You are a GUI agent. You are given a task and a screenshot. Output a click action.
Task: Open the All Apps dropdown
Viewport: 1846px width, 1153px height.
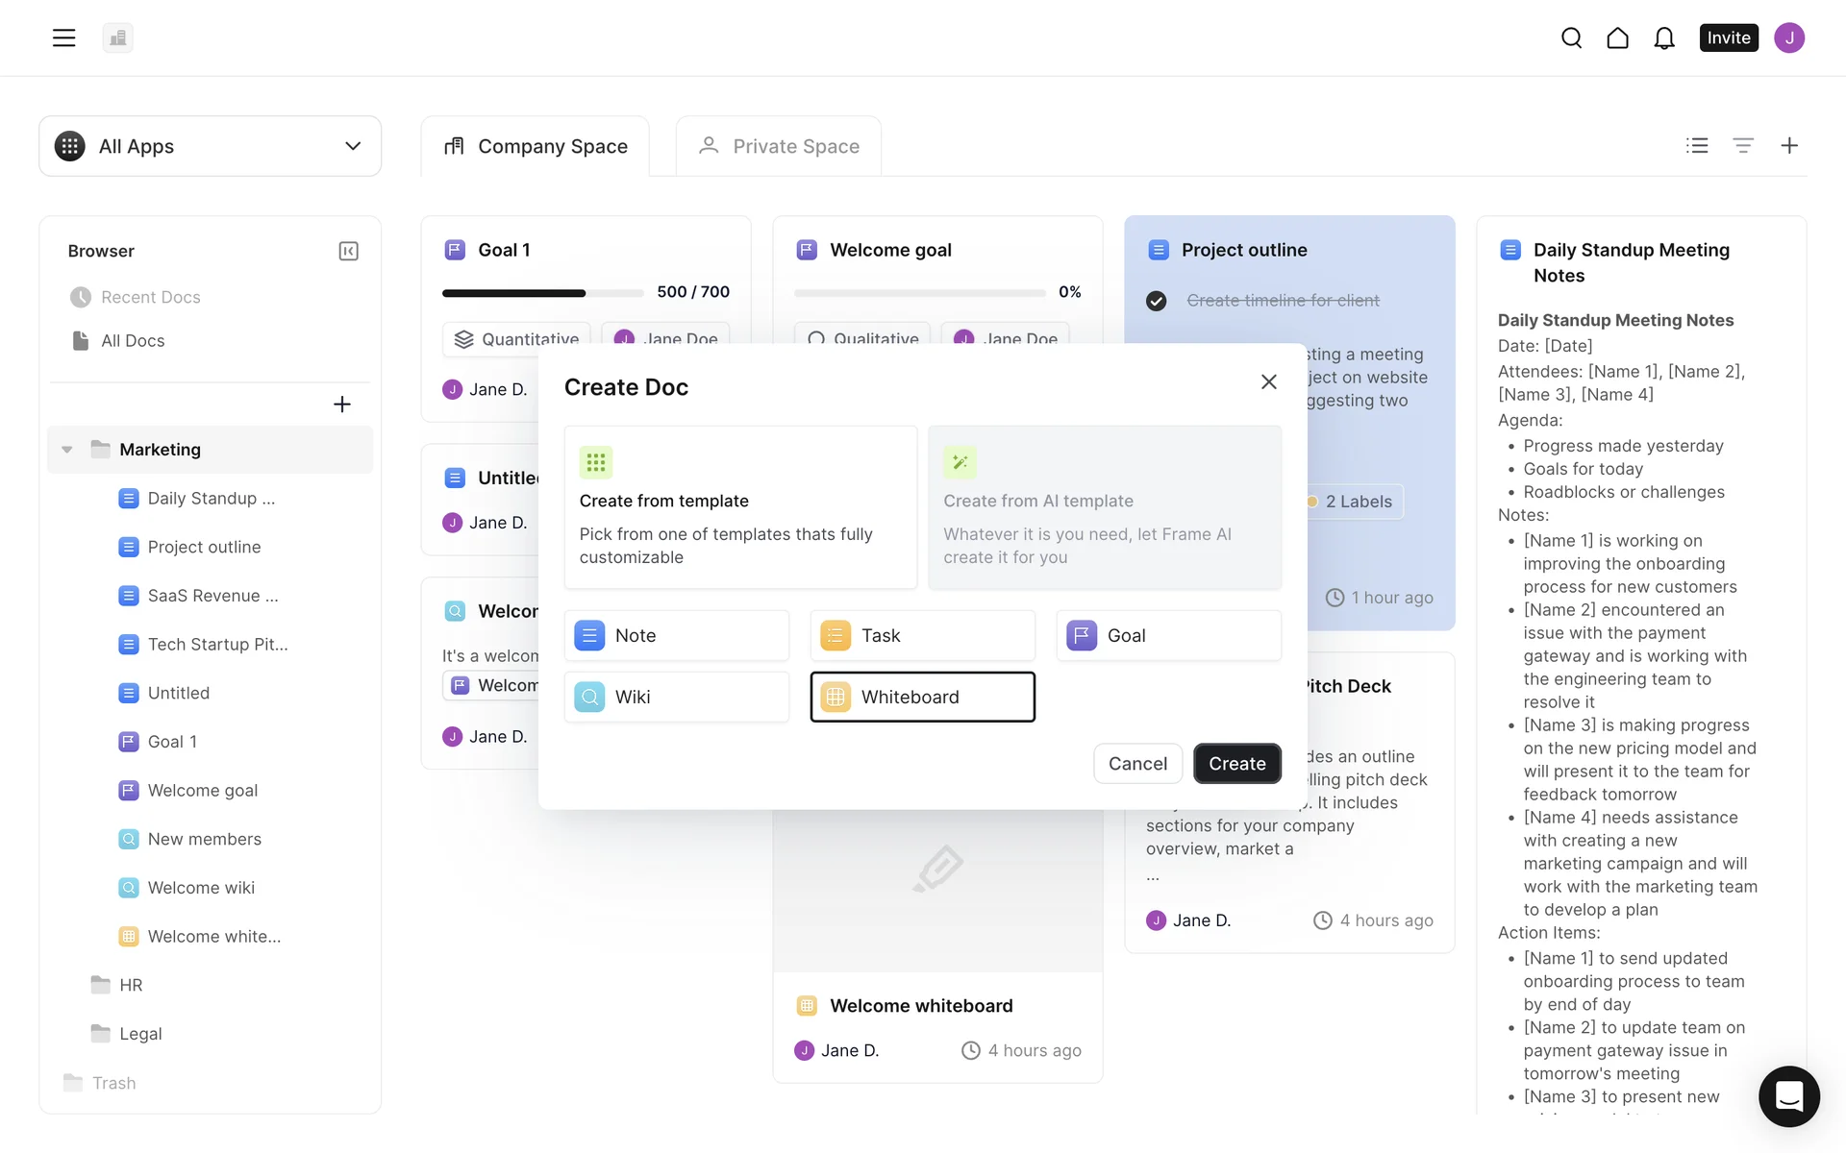click(x=210, y=146)
